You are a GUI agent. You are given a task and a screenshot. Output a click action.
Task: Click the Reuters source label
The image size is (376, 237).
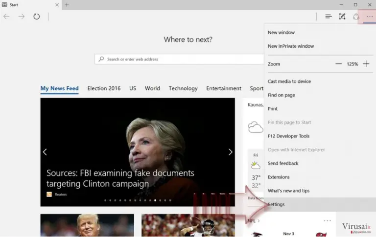tap(60, 194)
